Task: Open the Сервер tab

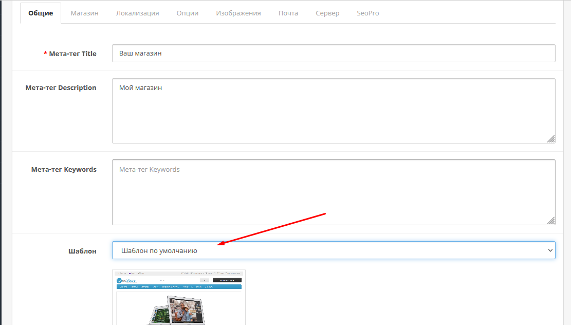Action: coord(327,13)
